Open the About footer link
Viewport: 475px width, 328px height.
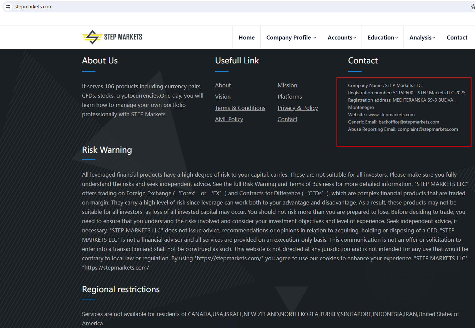(223, 85)
